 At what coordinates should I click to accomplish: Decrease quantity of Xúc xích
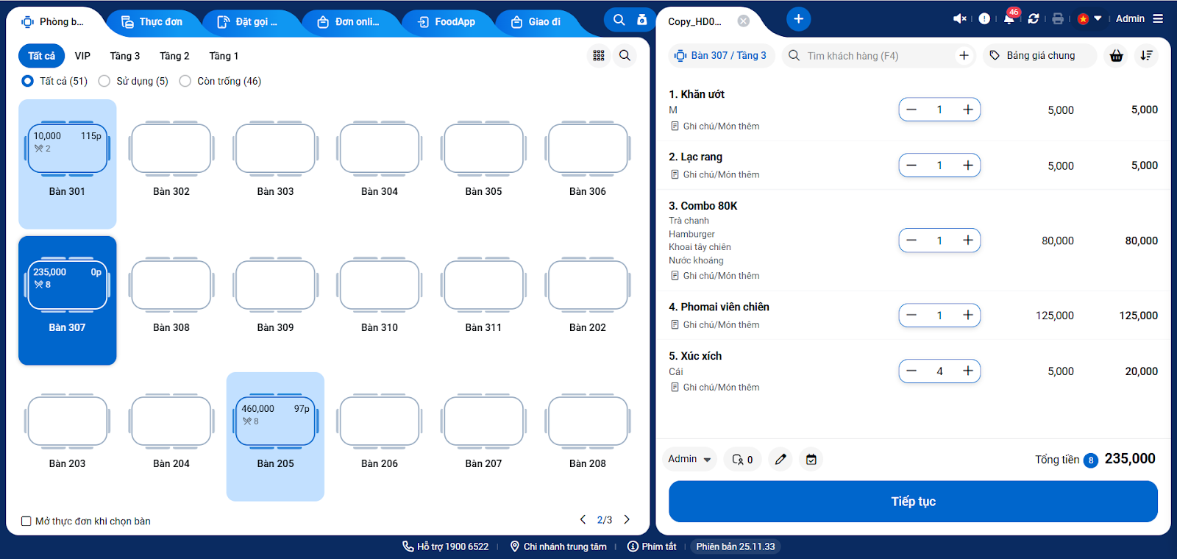(911, 371)
